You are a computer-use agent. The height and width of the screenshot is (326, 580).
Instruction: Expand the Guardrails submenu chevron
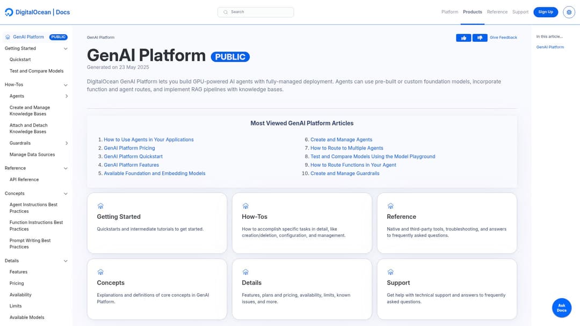[67, 143]
